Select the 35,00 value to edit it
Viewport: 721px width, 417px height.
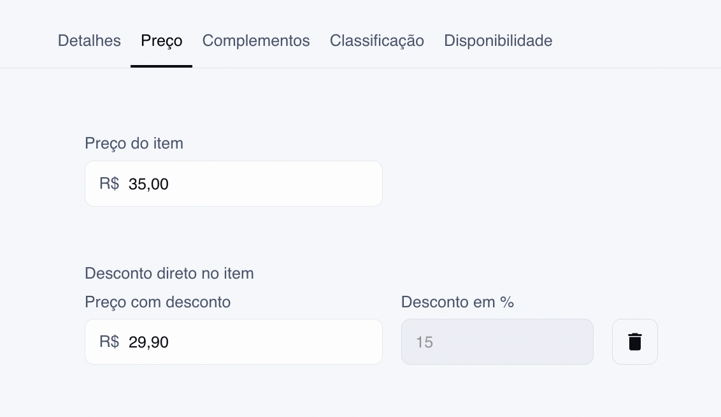(148, 184)
